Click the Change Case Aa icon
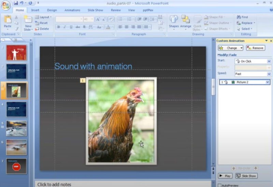The width and height of the screenshot is (273, 187). point(99,27)
